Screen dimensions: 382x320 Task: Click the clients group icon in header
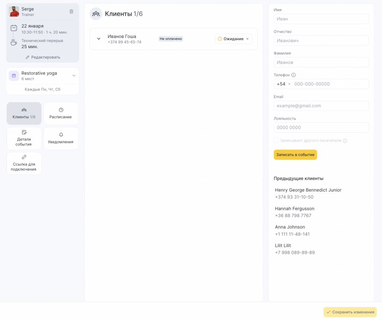pyautogui.click(x=96, y=14)
